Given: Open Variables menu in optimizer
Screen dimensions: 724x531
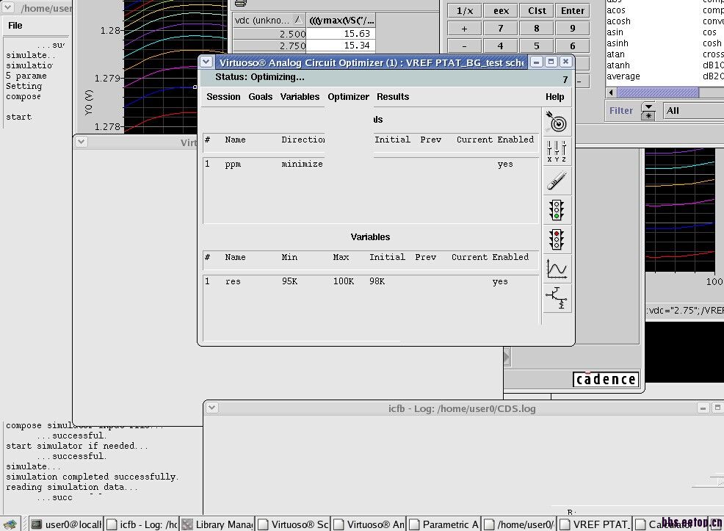Looking at the screenshot, I should [300, 96].
